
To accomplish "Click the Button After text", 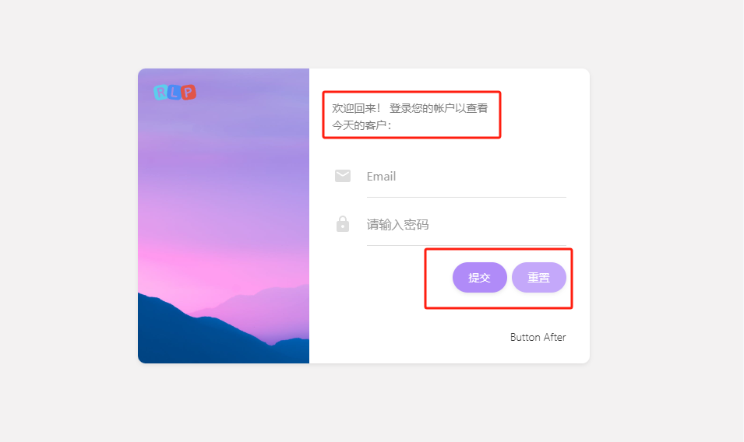I will point(538,337).
